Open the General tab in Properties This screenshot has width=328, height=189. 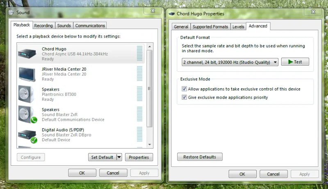point(181,27)
